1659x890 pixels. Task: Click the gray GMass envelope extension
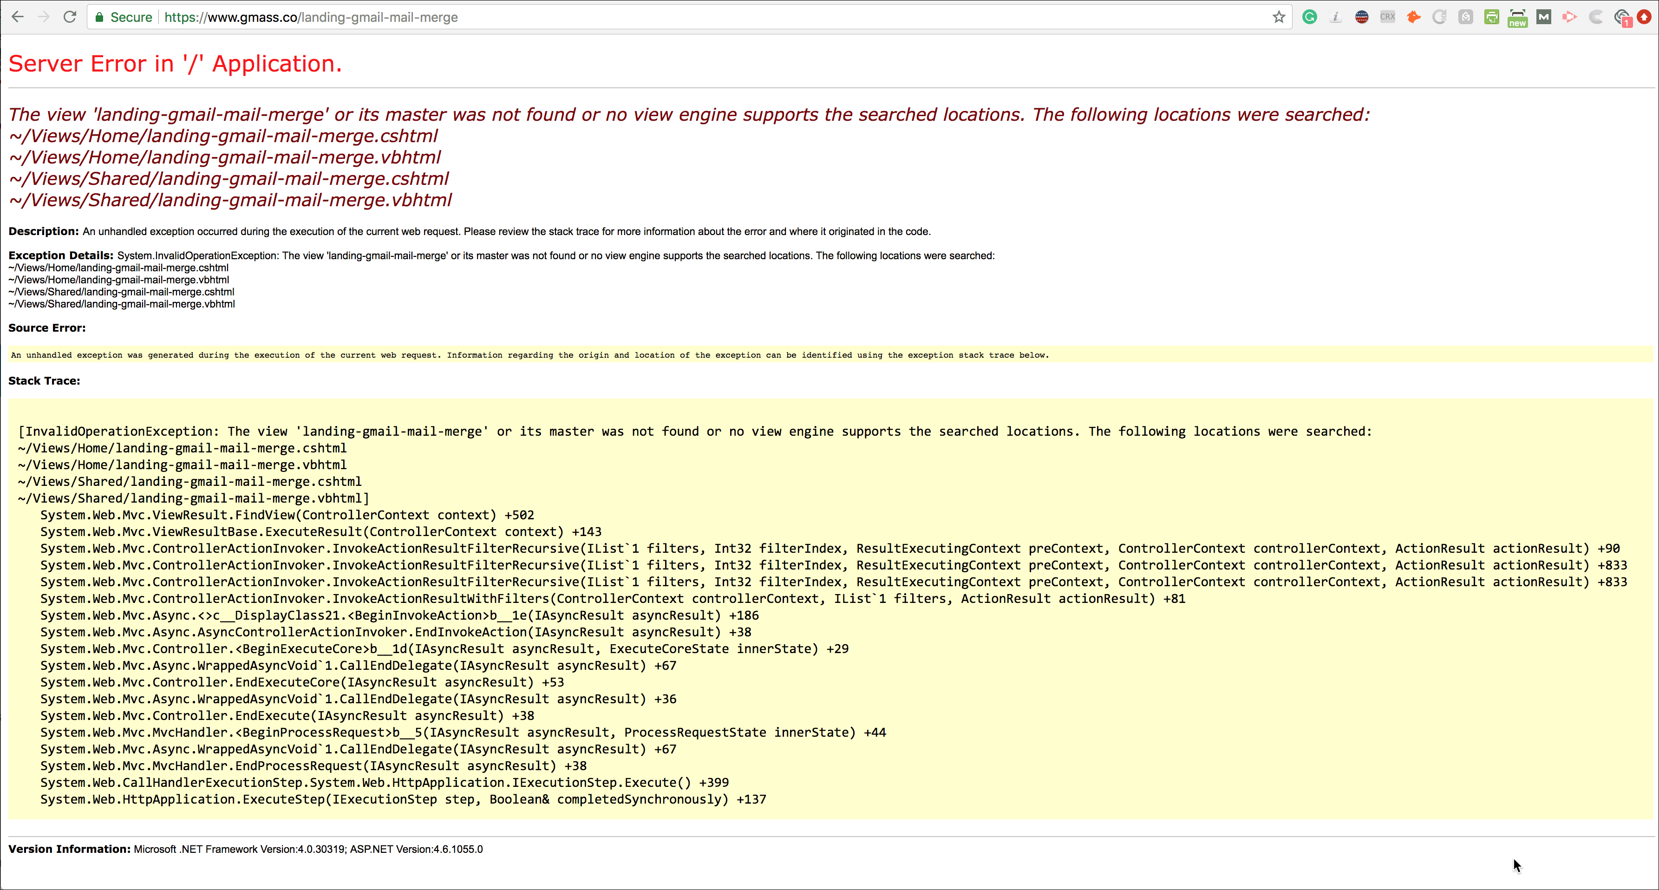[x=1465, y=17]
